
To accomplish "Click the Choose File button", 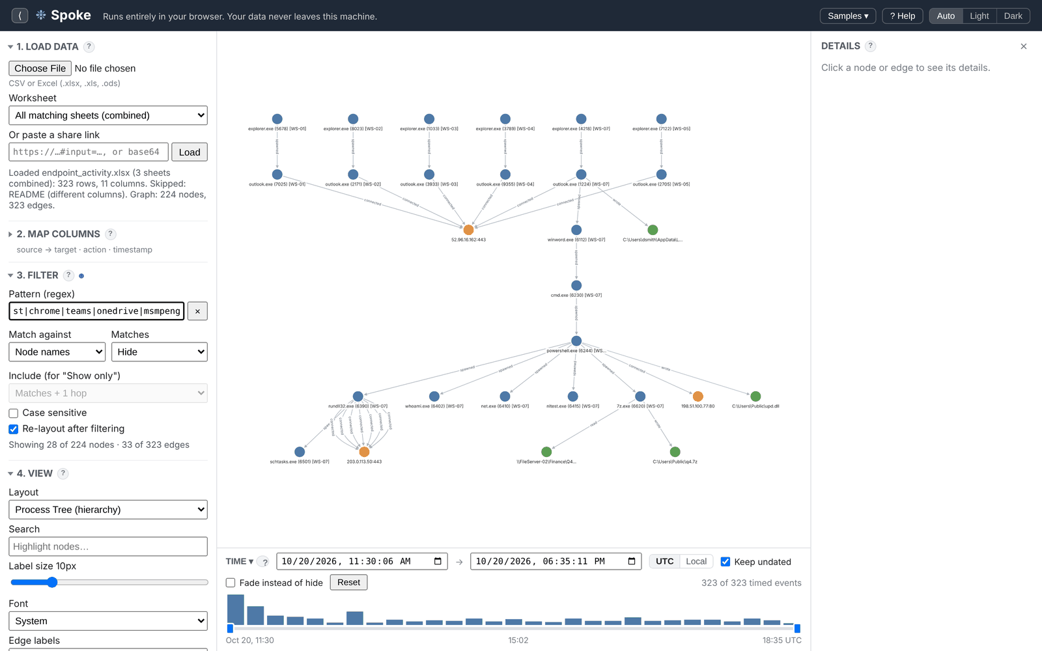I will click(40, 68).
